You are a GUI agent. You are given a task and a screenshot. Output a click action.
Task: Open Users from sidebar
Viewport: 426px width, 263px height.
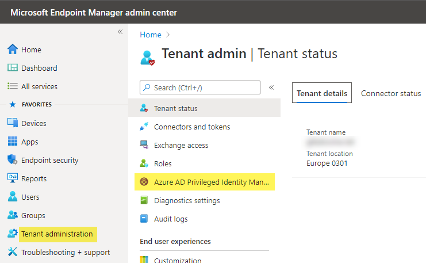coord(30,197)
